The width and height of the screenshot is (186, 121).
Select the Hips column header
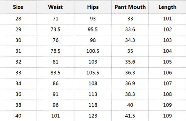click(93, 7)
